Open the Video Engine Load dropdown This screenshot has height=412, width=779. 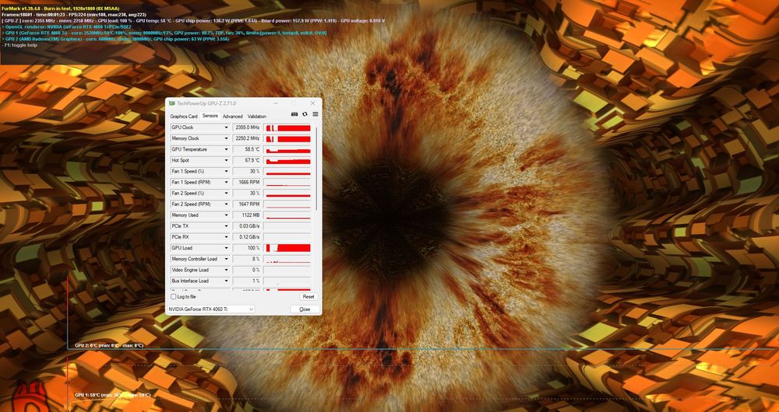226,270
